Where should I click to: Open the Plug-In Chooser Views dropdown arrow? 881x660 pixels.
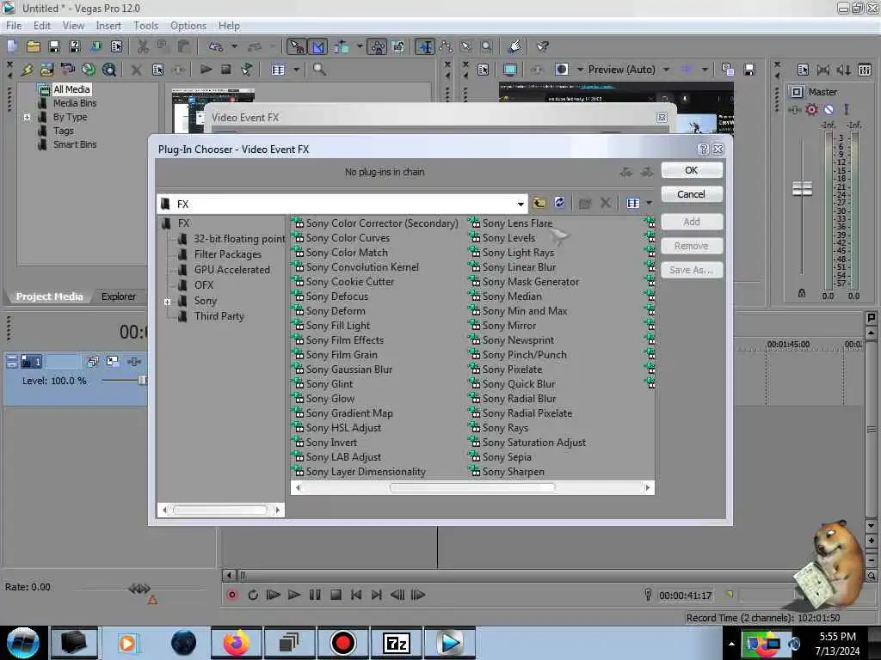coord(650,203)
